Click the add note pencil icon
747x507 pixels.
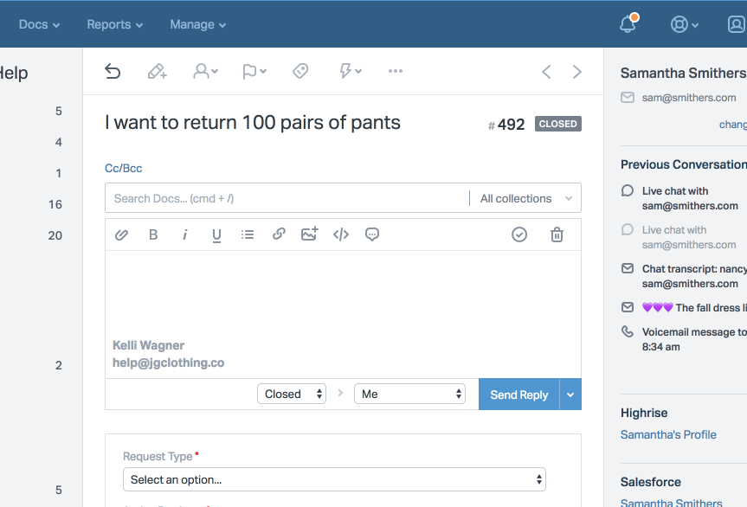coord(157,72)
